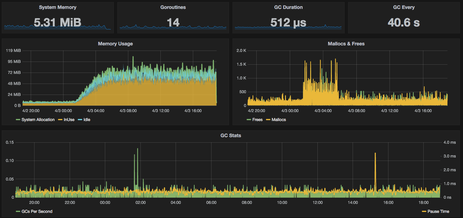Screen dimensions: 463x218
Task: Click the 02:00 time label in GC Stats
Action: tap(140, 203)
